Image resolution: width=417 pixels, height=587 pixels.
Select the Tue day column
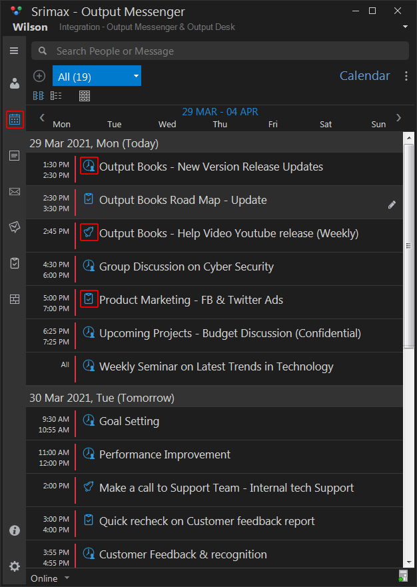[114, 125]
